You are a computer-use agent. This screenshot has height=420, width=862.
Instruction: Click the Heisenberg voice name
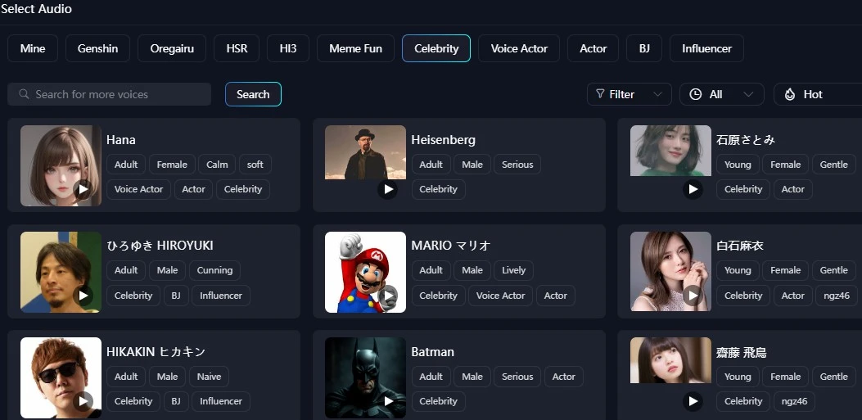tap(443, 140)
